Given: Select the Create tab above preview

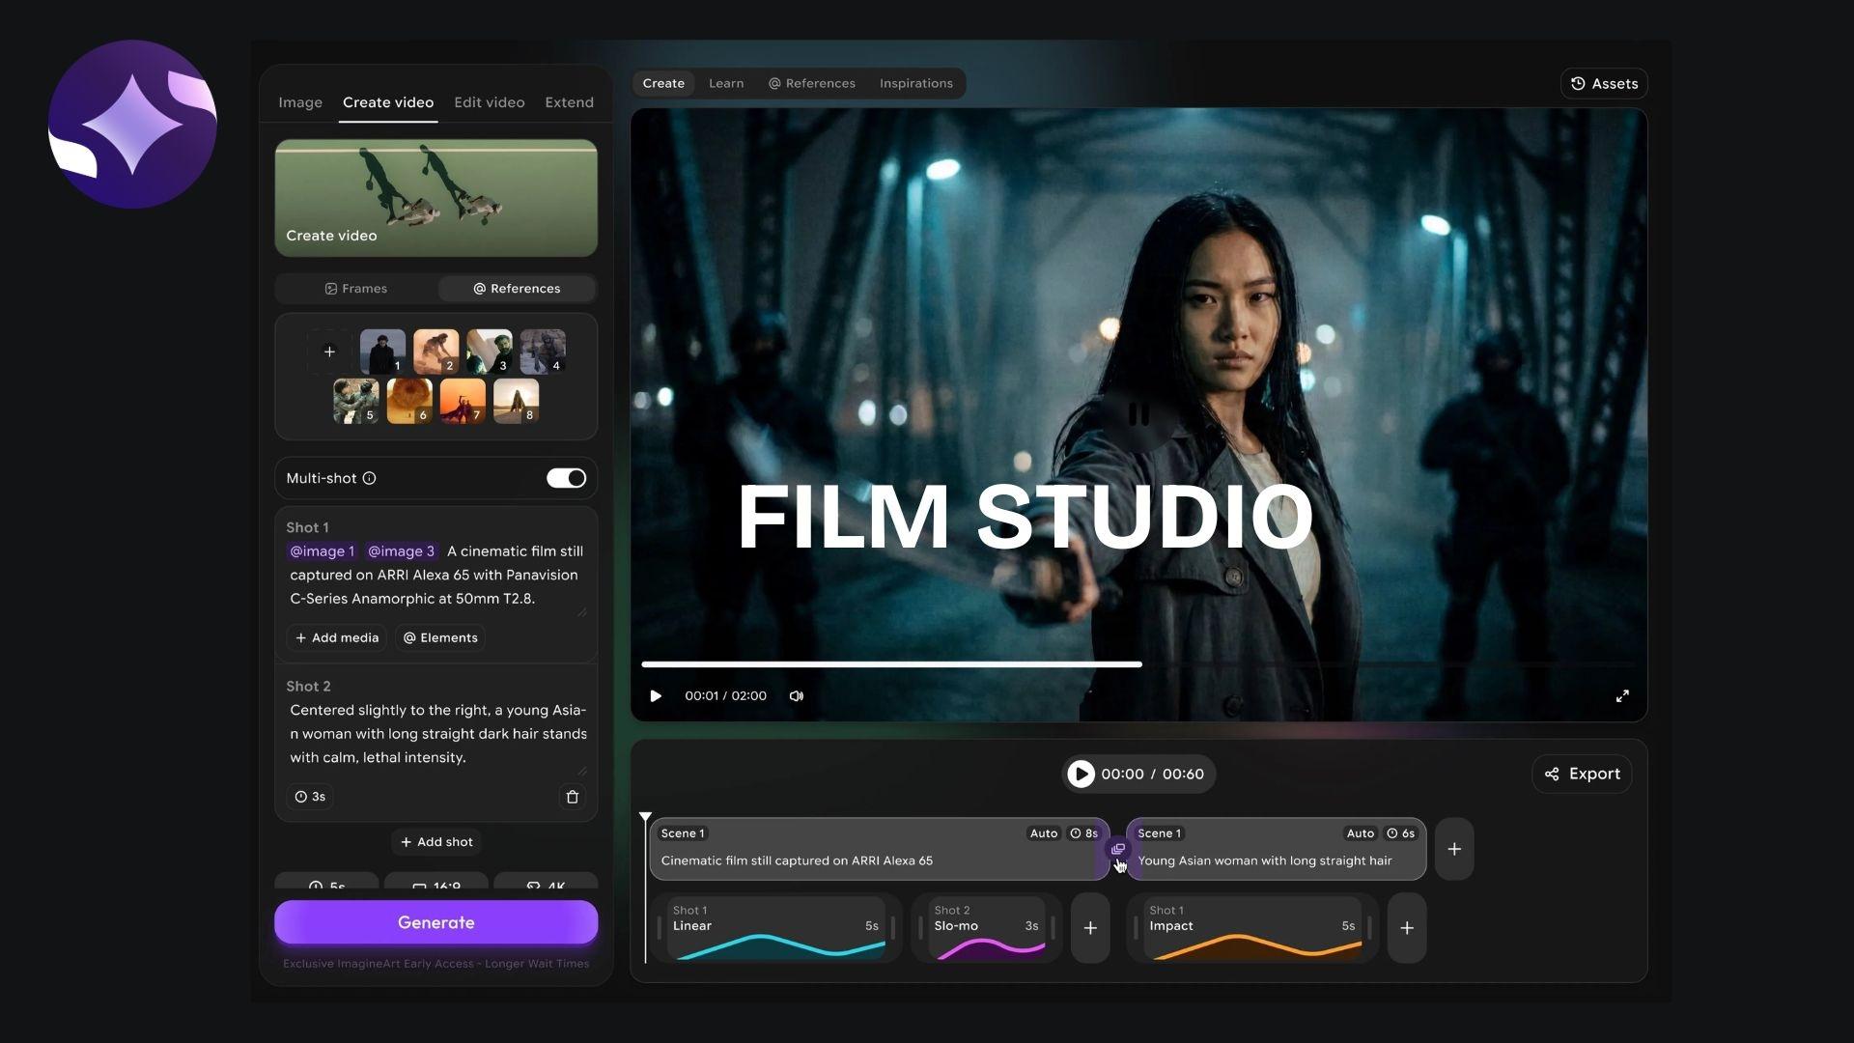Looking at the screenshot, I should (663, 83).
